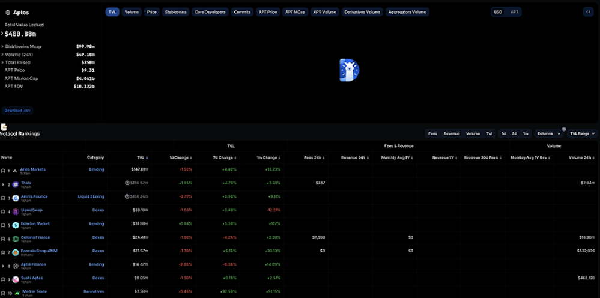Bookmark the PancakeSwap AMM row
This screenshot has width=600, height=298.
pos(3,252)
